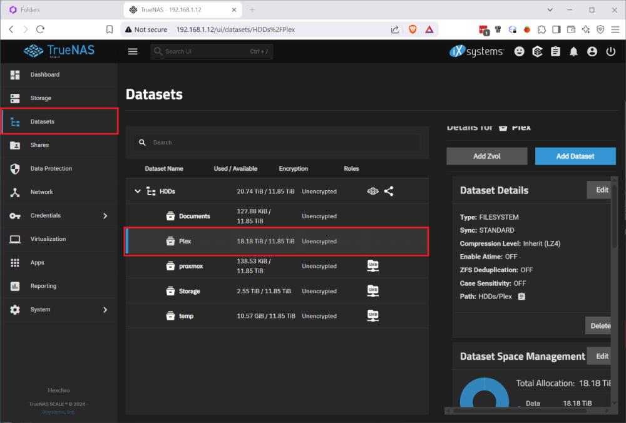Click the dataset Search field

(x=282, y=143)
